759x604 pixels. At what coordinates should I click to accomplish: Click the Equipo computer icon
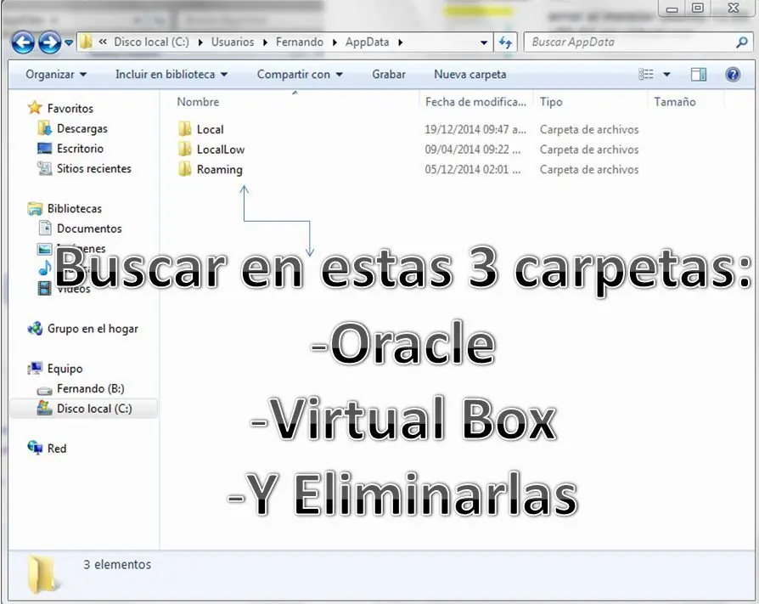click(35, 368)
